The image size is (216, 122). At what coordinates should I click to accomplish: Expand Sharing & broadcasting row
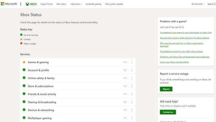pyautogui.click(x=125, y=102)
